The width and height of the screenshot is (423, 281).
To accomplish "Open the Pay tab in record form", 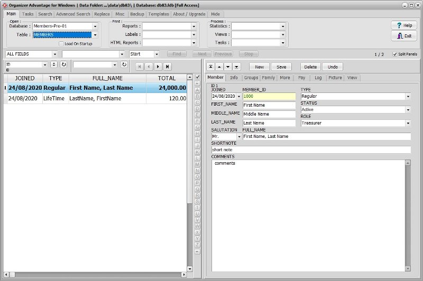I will (x=301, y=78).
